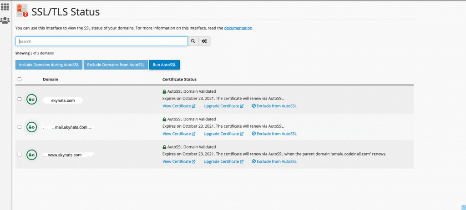Toggle the select-all domains checkbox

20,79
